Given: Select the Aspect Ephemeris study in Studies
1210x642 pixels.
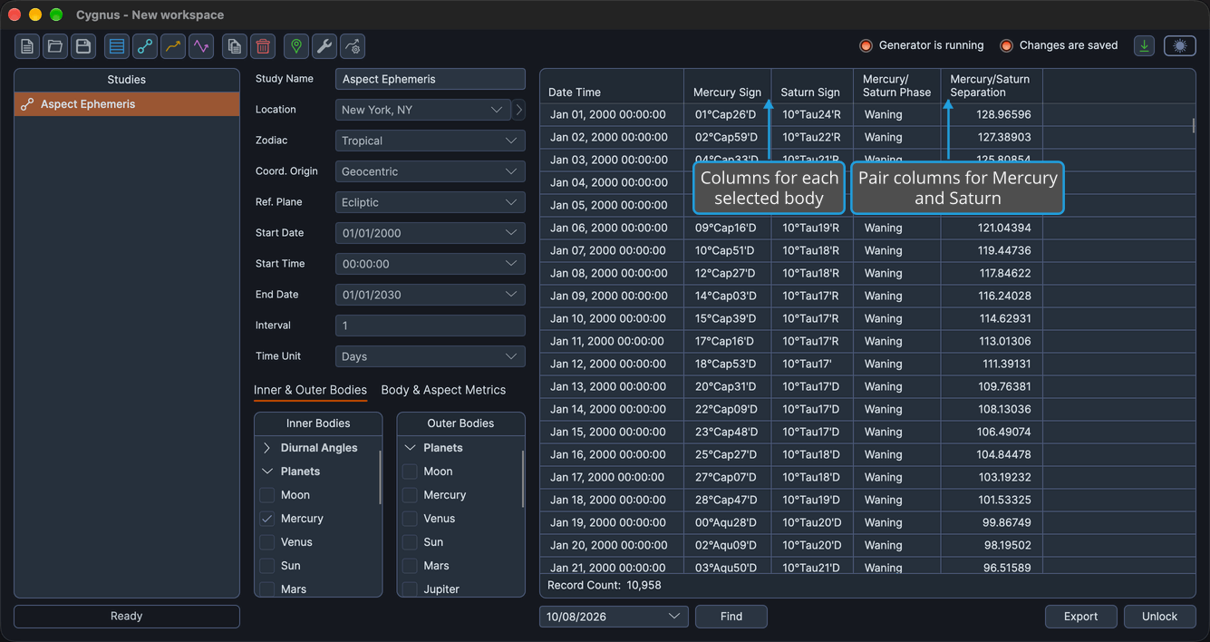Looking at the screenshot, I should click(127, 104).
